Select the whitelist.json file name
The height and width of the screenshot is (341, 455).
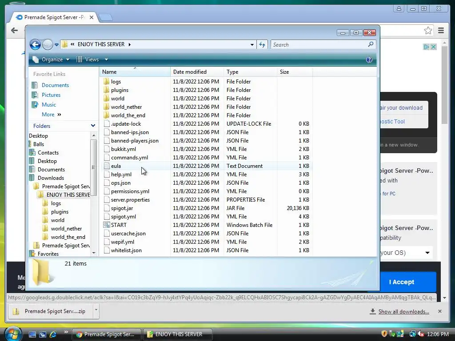click(126, 250)
